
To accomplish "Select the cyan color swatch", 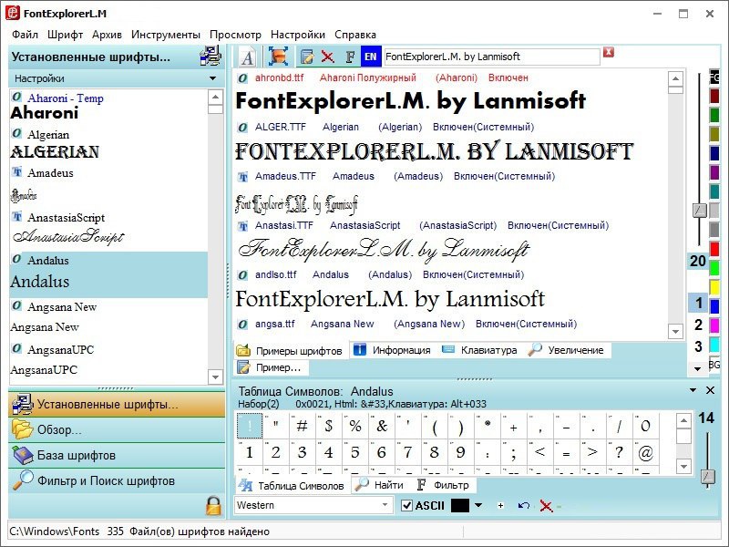I will coord(714,345).
